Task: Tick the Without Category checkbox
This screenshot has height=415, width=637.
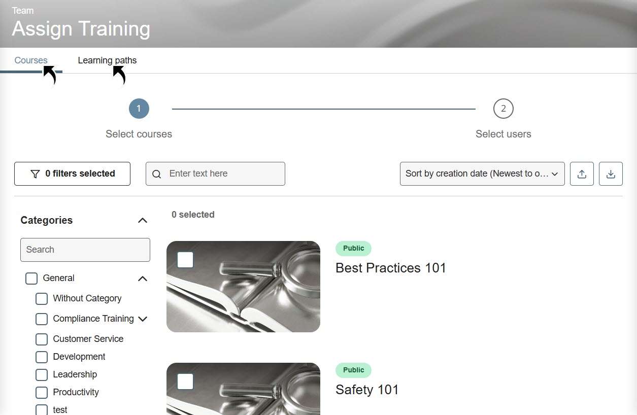Action: pos(42,299)
